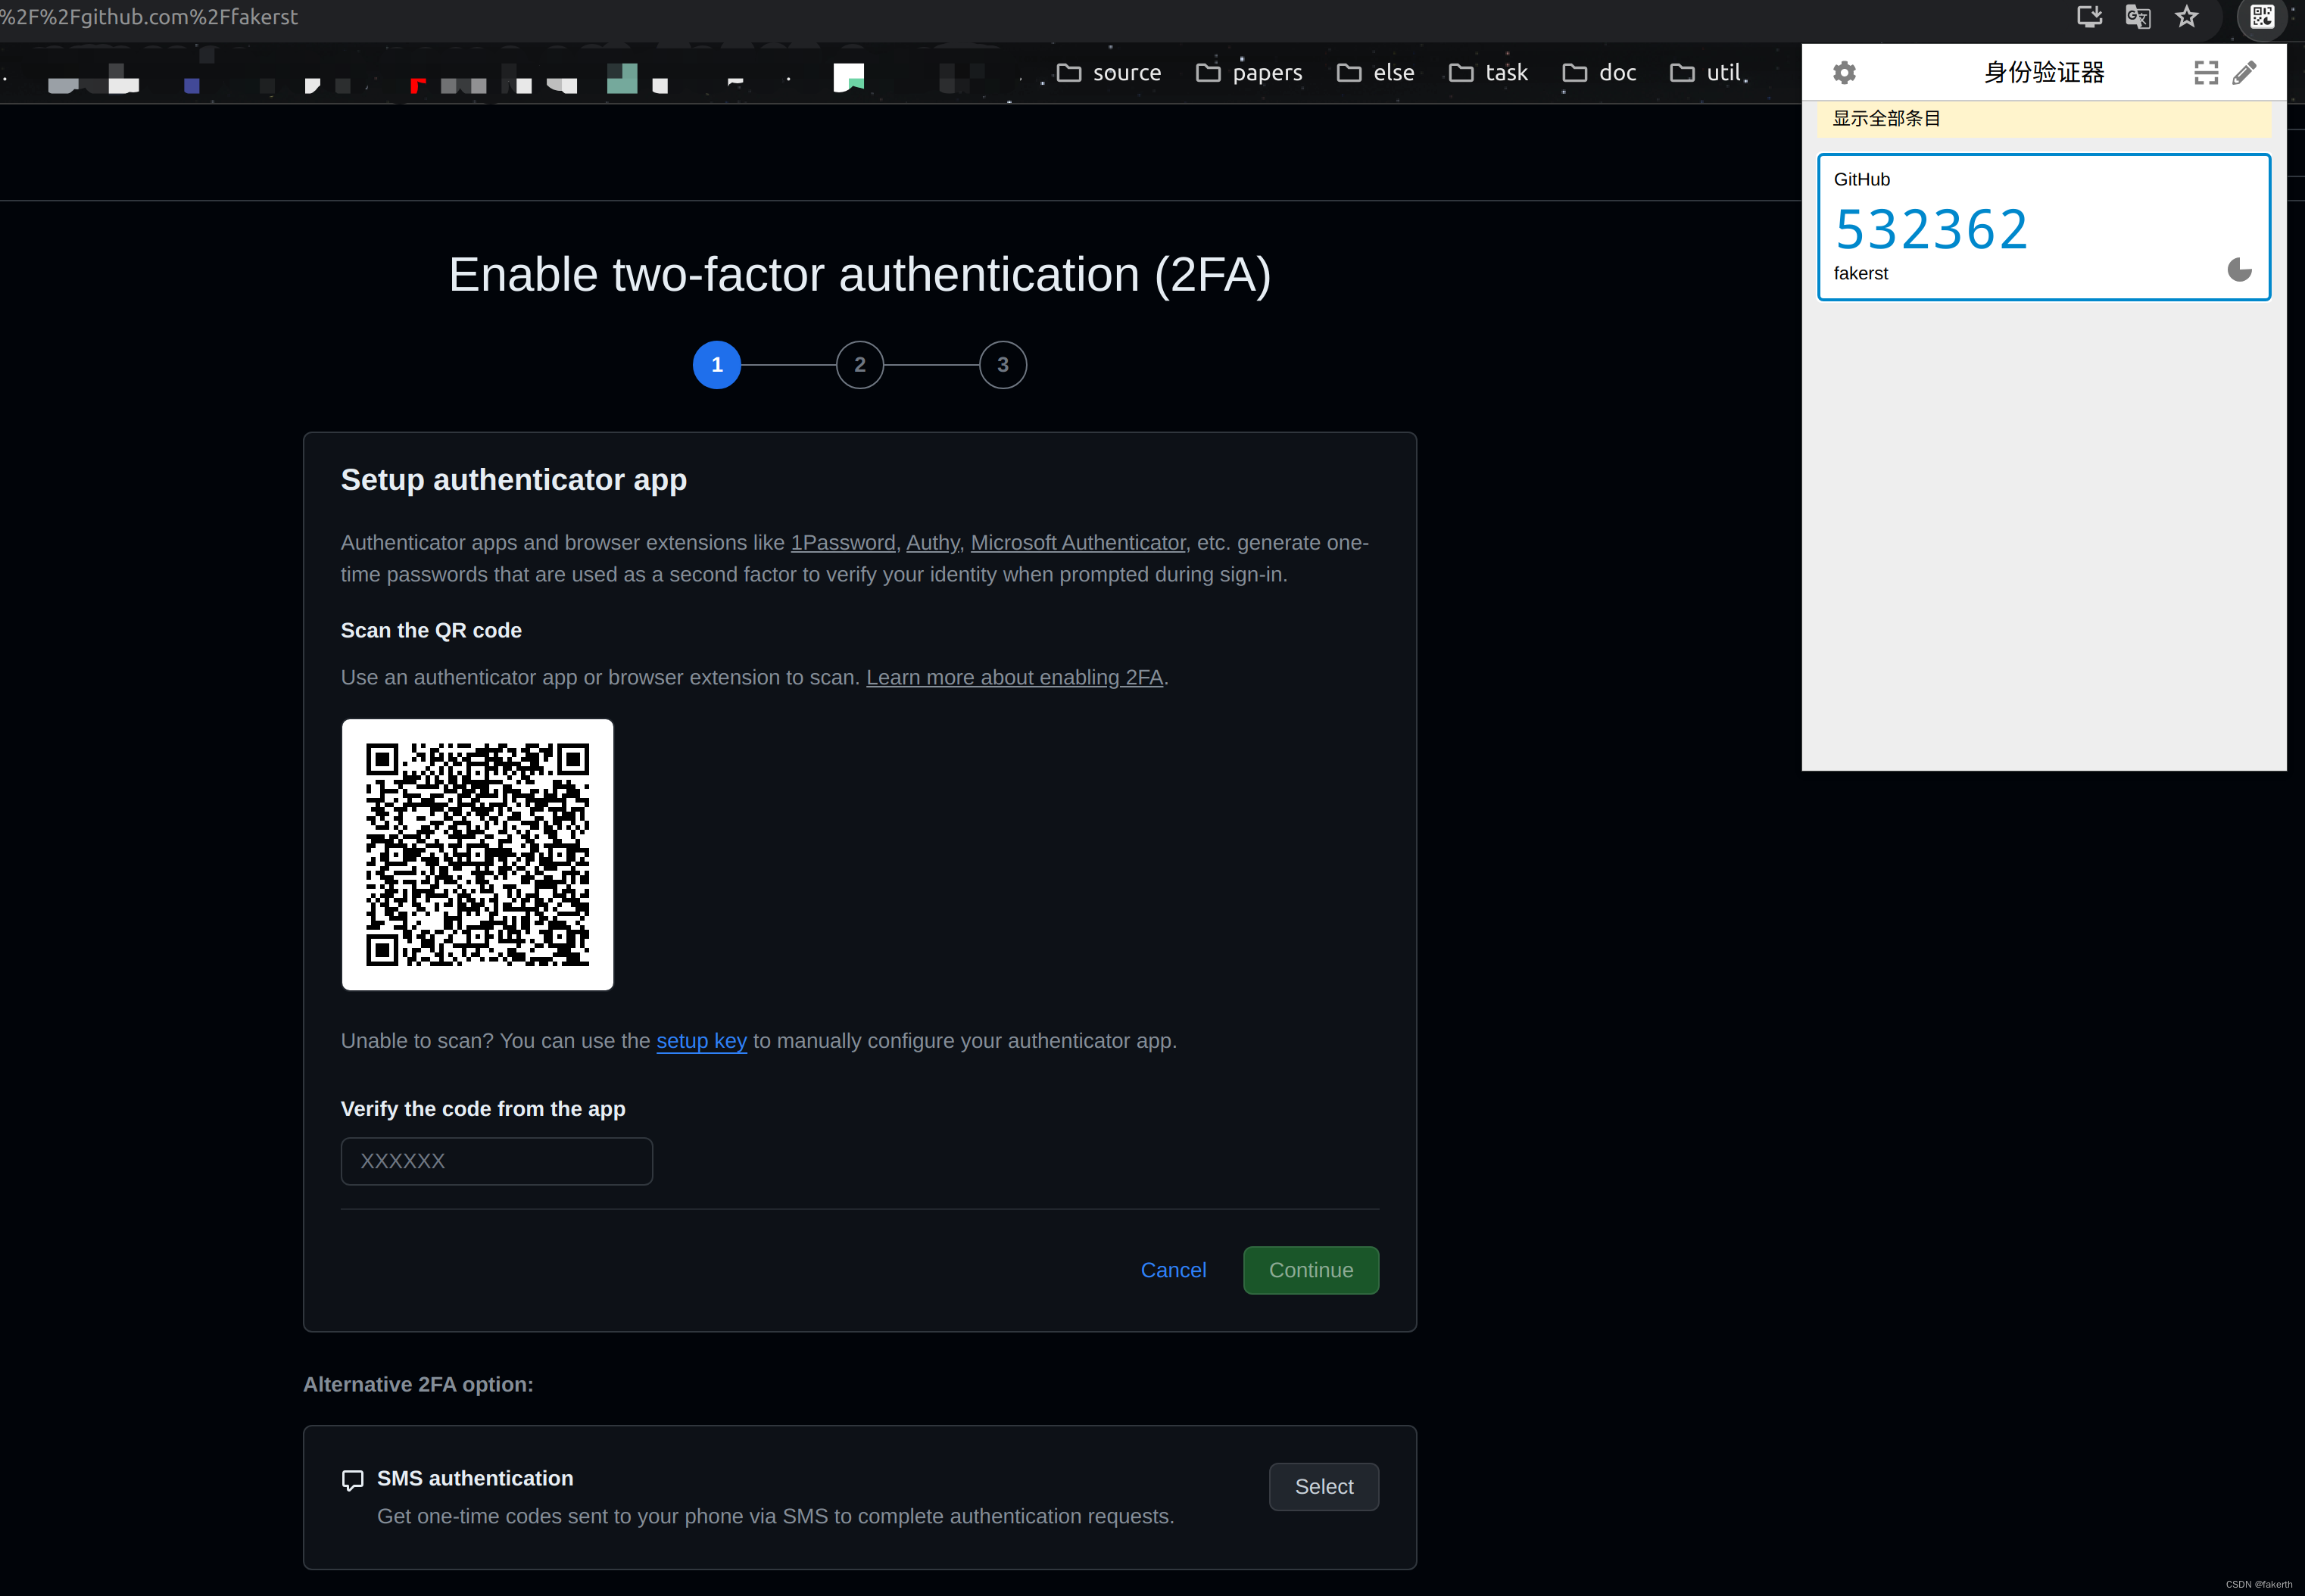Screen dimensions: 2305x1596
Task: Click the SMS authentication speech bubble icon
Action: pyautogui.click(x=352, y=1480)
